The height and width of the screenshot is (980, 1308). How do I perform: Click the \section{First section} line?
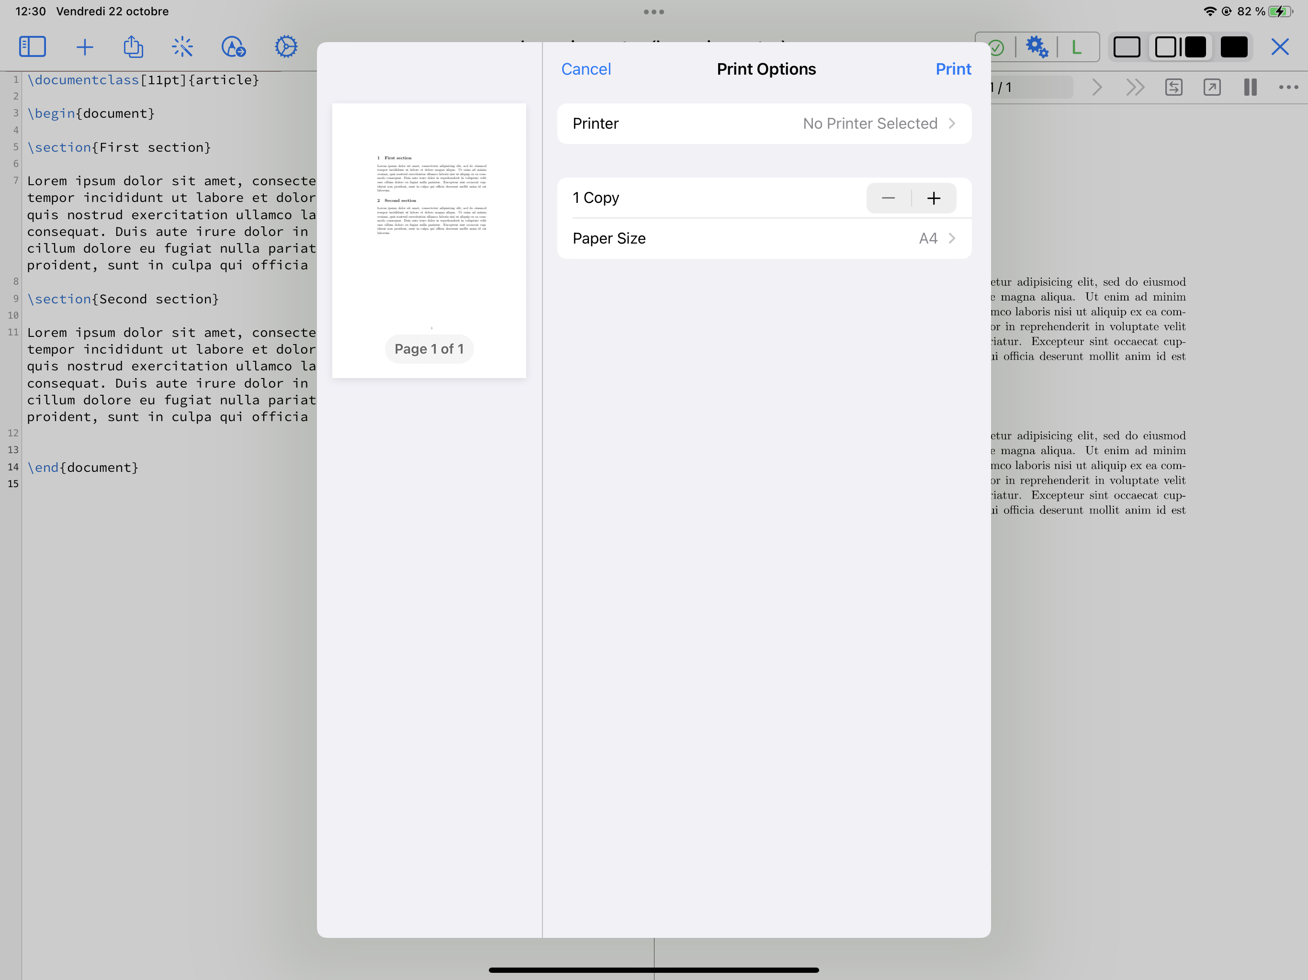tap(119, 147)
